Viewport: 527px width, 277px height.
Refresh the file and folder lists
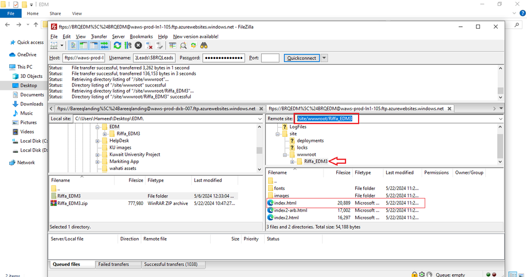point(117,45)
